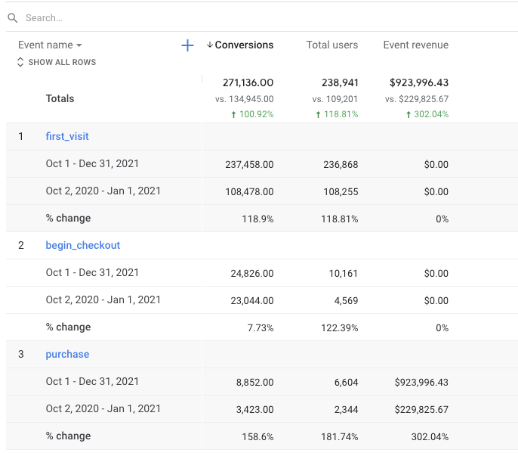The width and height of the screenshot is (518, 453).
Task: Click the purchase 181.74% users change cell
Action: [x=339, y=436]
